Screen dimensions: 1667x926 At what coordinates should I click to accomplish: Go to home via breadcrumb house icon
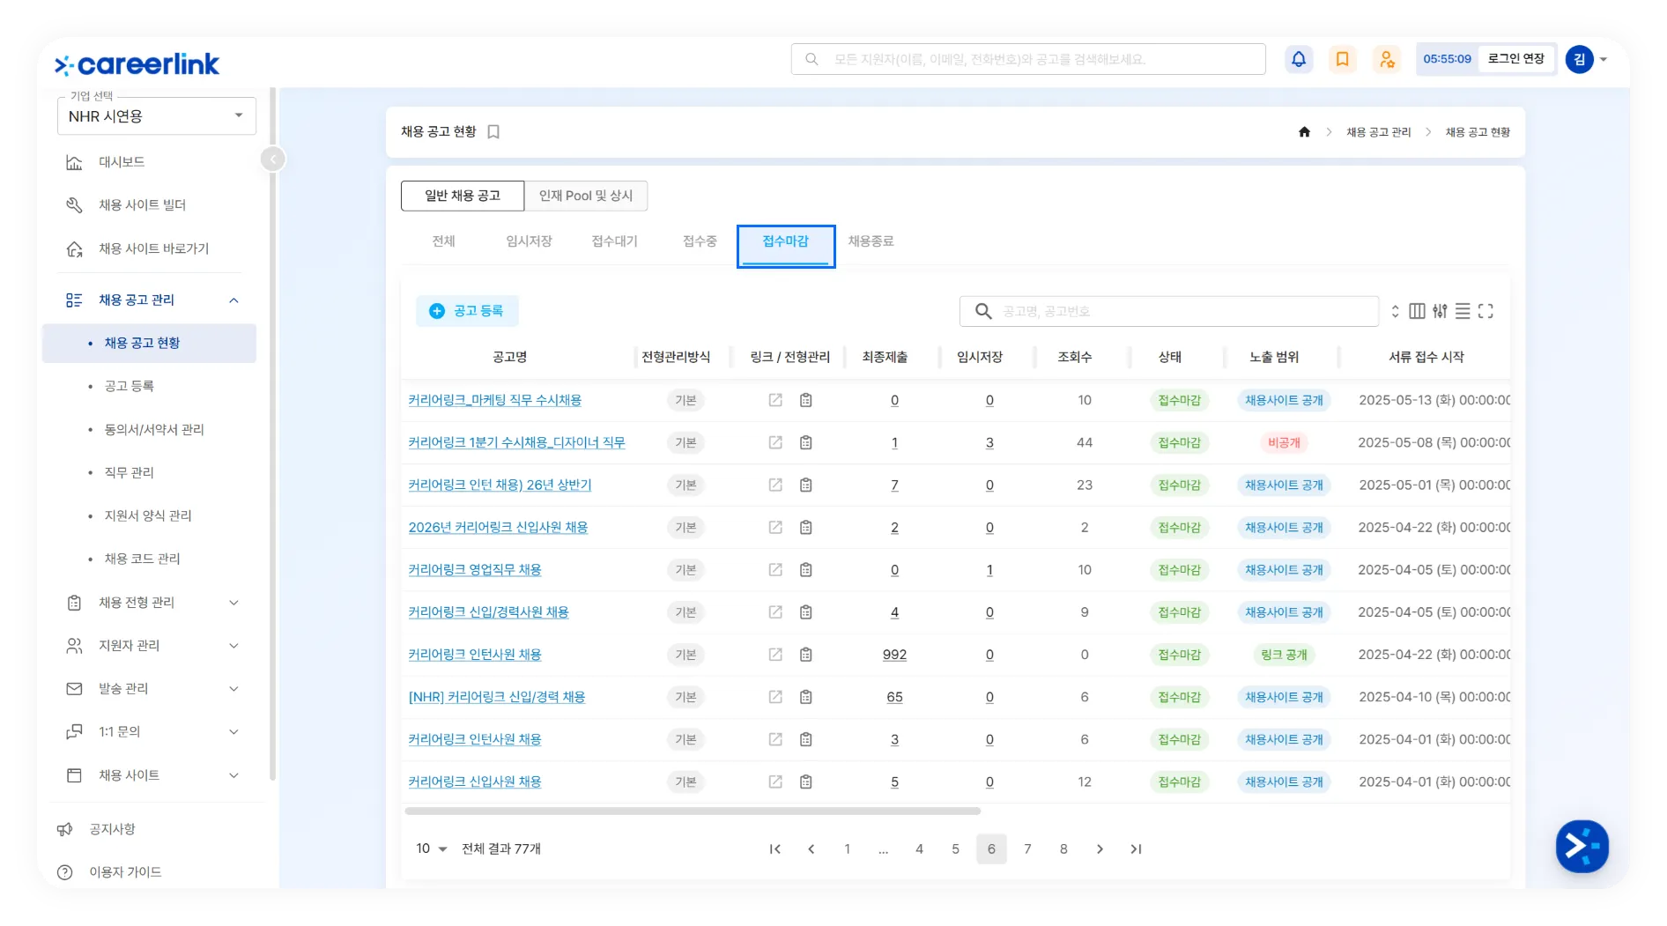coord(1304,132)
